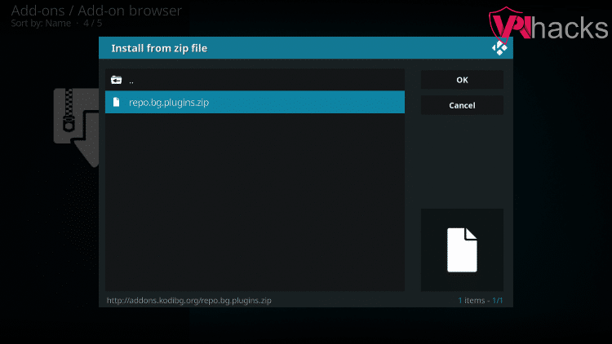Image resolution: width=612 pixels, height=344 pixels.
Task: Click the Cancel button
Action: click(462, 105)
